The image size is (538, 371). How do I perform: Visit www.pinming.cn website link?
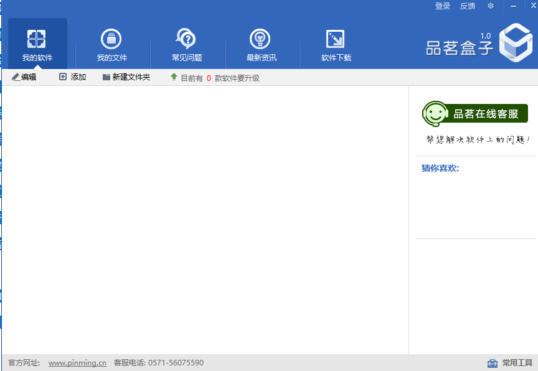(77, 363)
